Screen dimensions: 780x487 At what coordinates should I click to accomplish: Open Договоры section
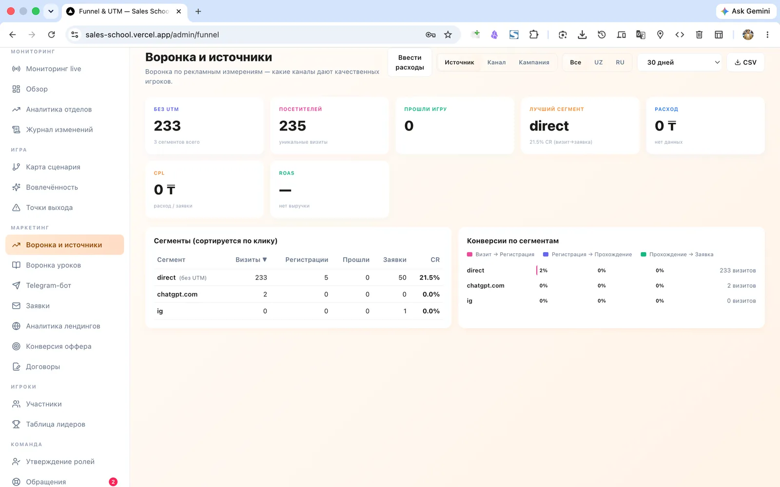pos(64,367)
